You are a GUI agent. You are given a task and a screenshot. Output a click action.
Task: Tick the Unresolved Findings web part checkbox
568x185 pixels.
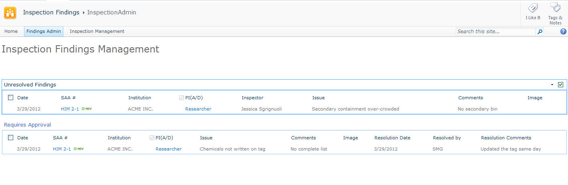click(560, 84)
